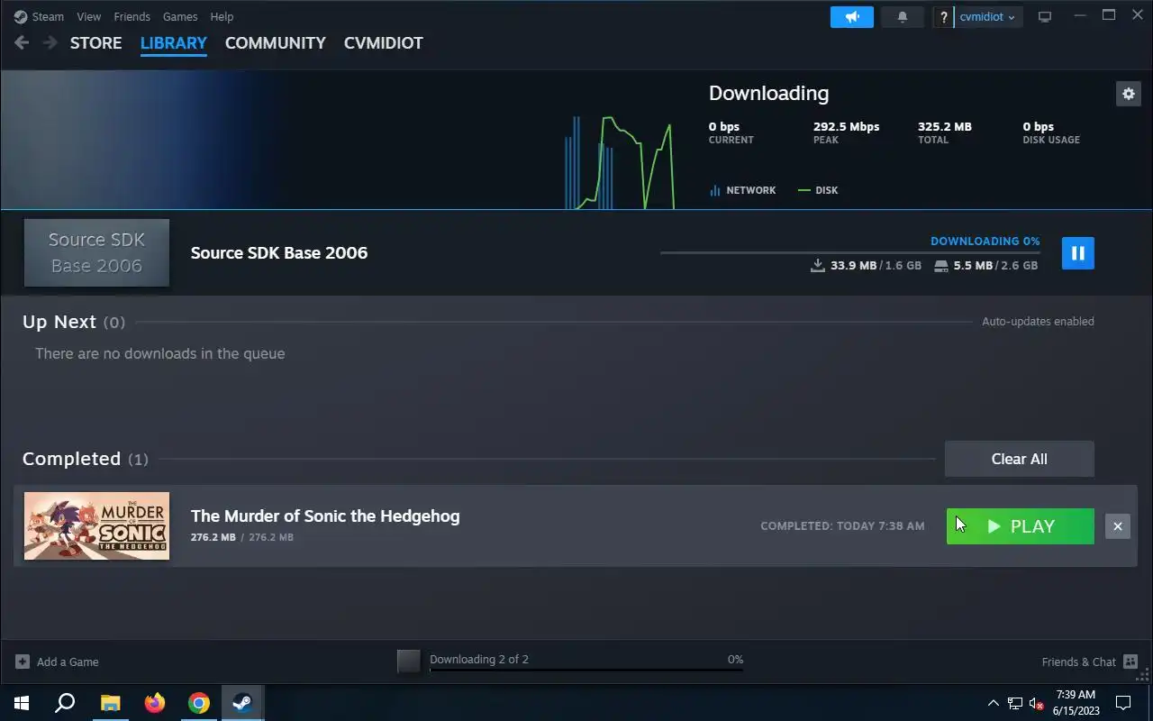1153x721 pixels.
Task: Show hidden tray icons chevron
Action: tap(994, 703)
